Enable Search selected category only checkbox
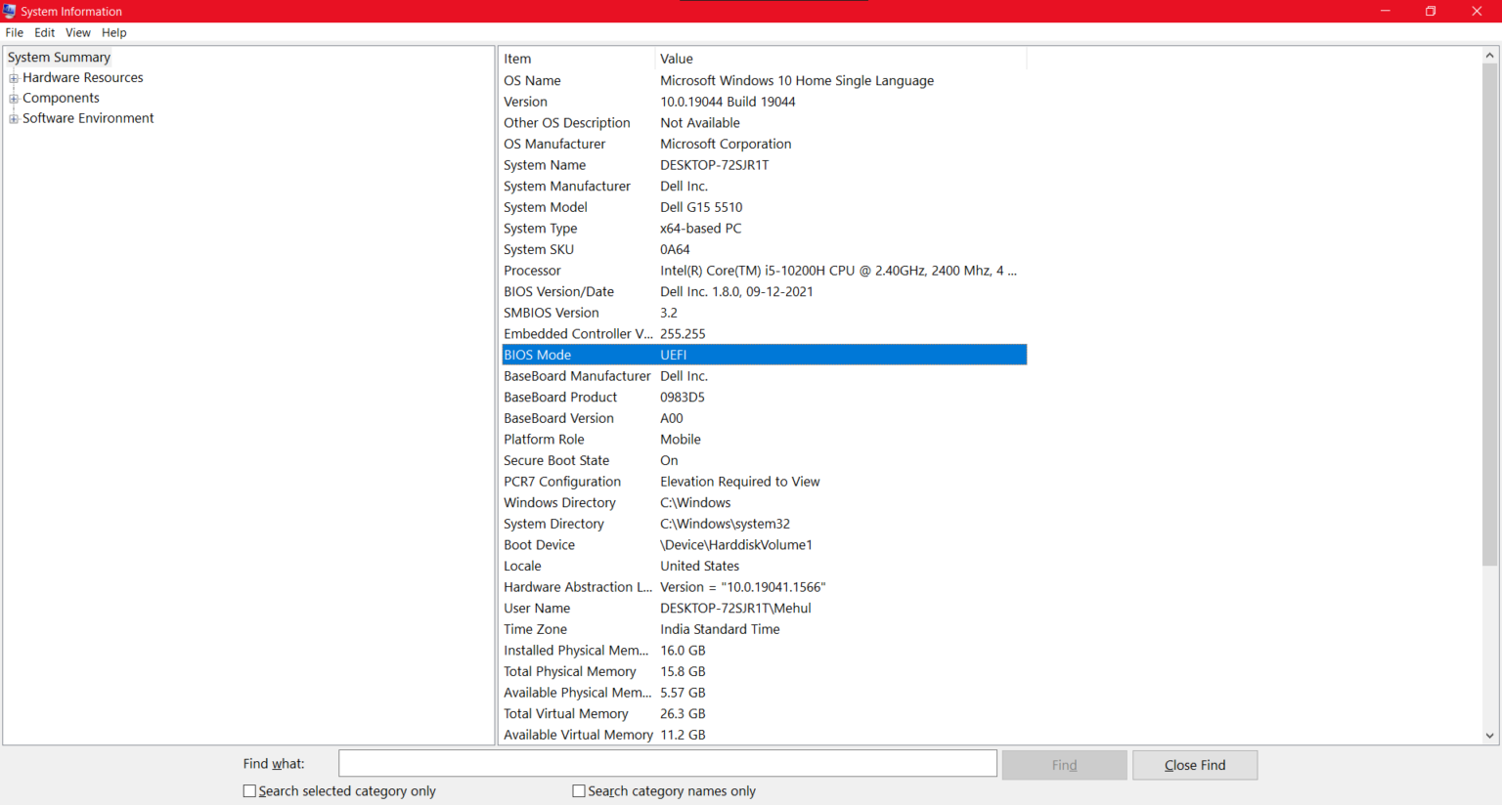The height and width of the screenshot is (805, 1502). click(249, 791)
